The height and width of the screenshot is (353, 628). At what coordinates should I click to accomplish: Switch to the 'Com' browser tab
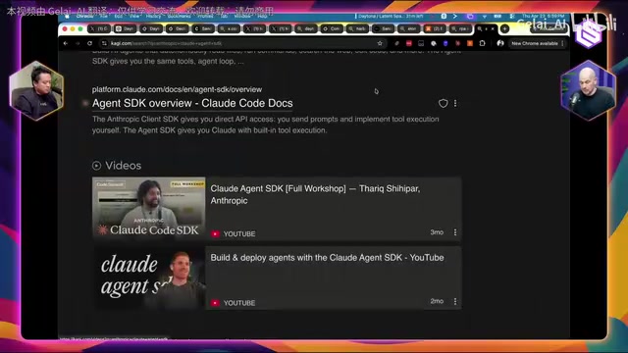[332, 28]
